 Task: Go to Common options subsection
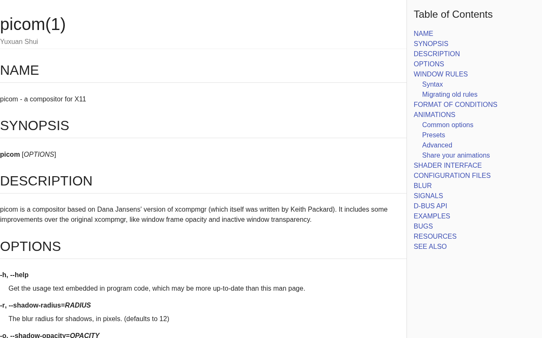click(448, 125)
